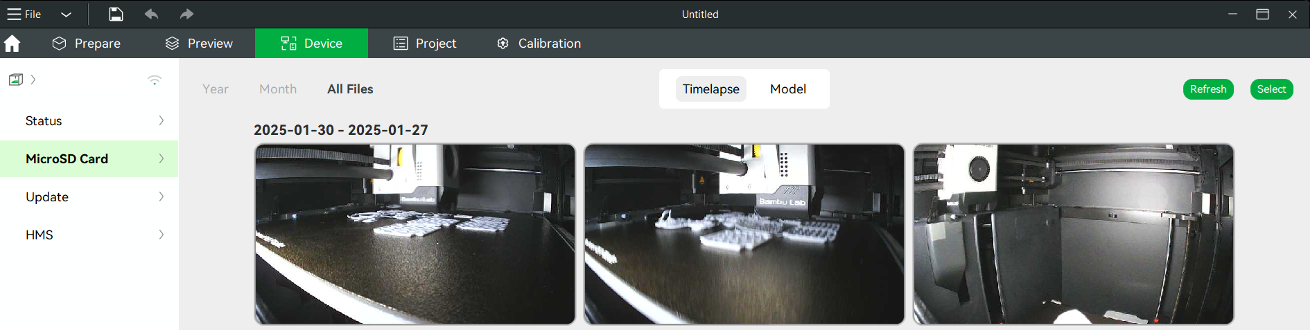Image resolution: width=1310 pixels, height=330 pixels.
Task: Open the third timelapse thumbnail showing empty chamber
Action: 1073,234
